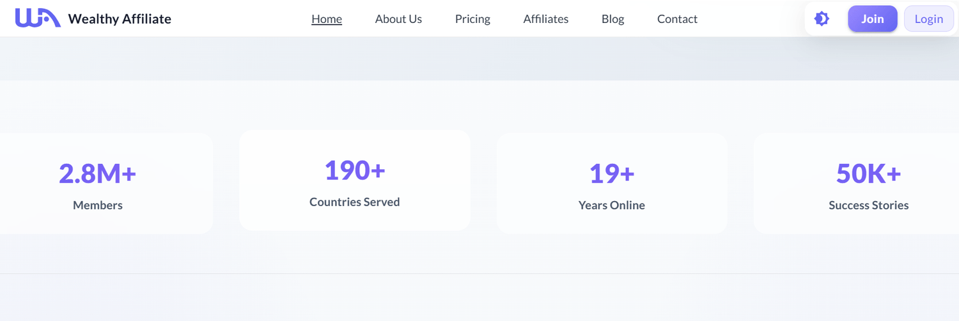Go to the About Us page

tap(398, 19)
